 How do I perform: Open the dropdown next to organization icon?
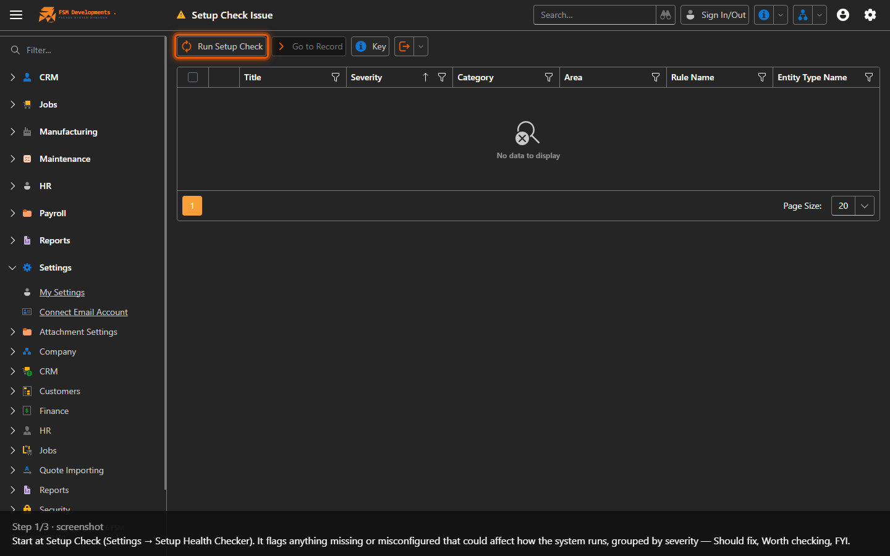click(820, 15)
